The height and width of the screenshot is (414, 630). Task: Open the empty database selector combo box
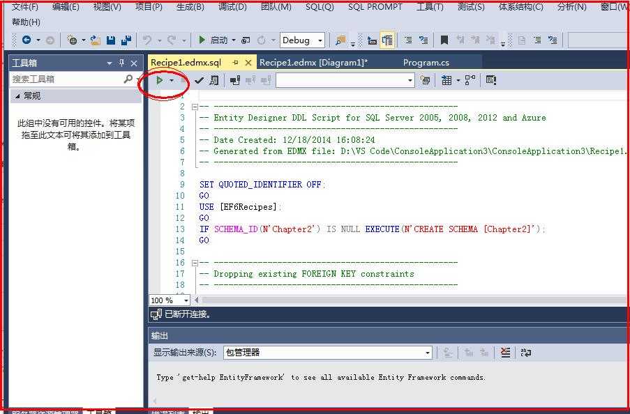coord(345,80)
